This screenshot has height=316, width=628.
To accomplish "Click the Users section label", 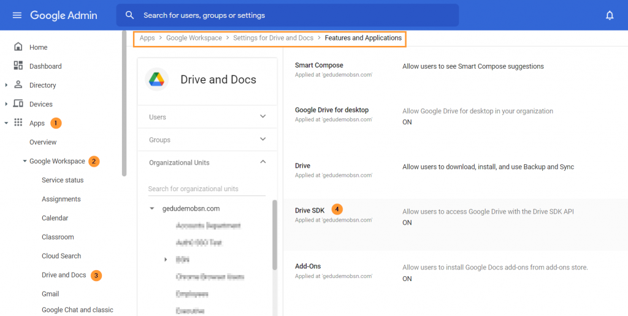I will pyautogui.click(x=158, y=117).
